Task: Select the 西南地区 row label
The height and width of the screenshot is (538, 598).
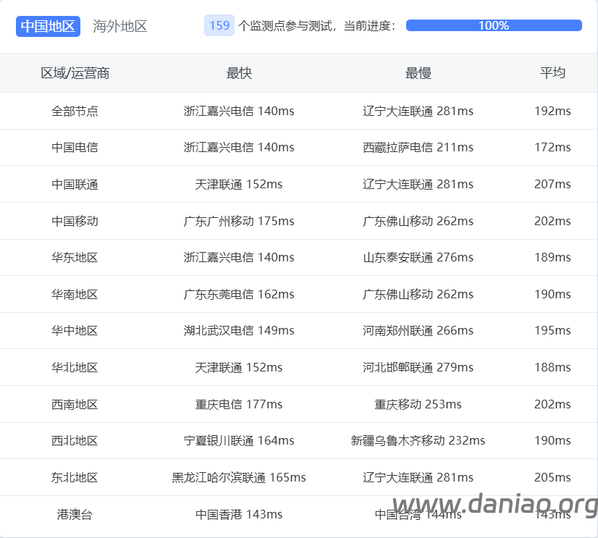Action: (x=75, y=404)
